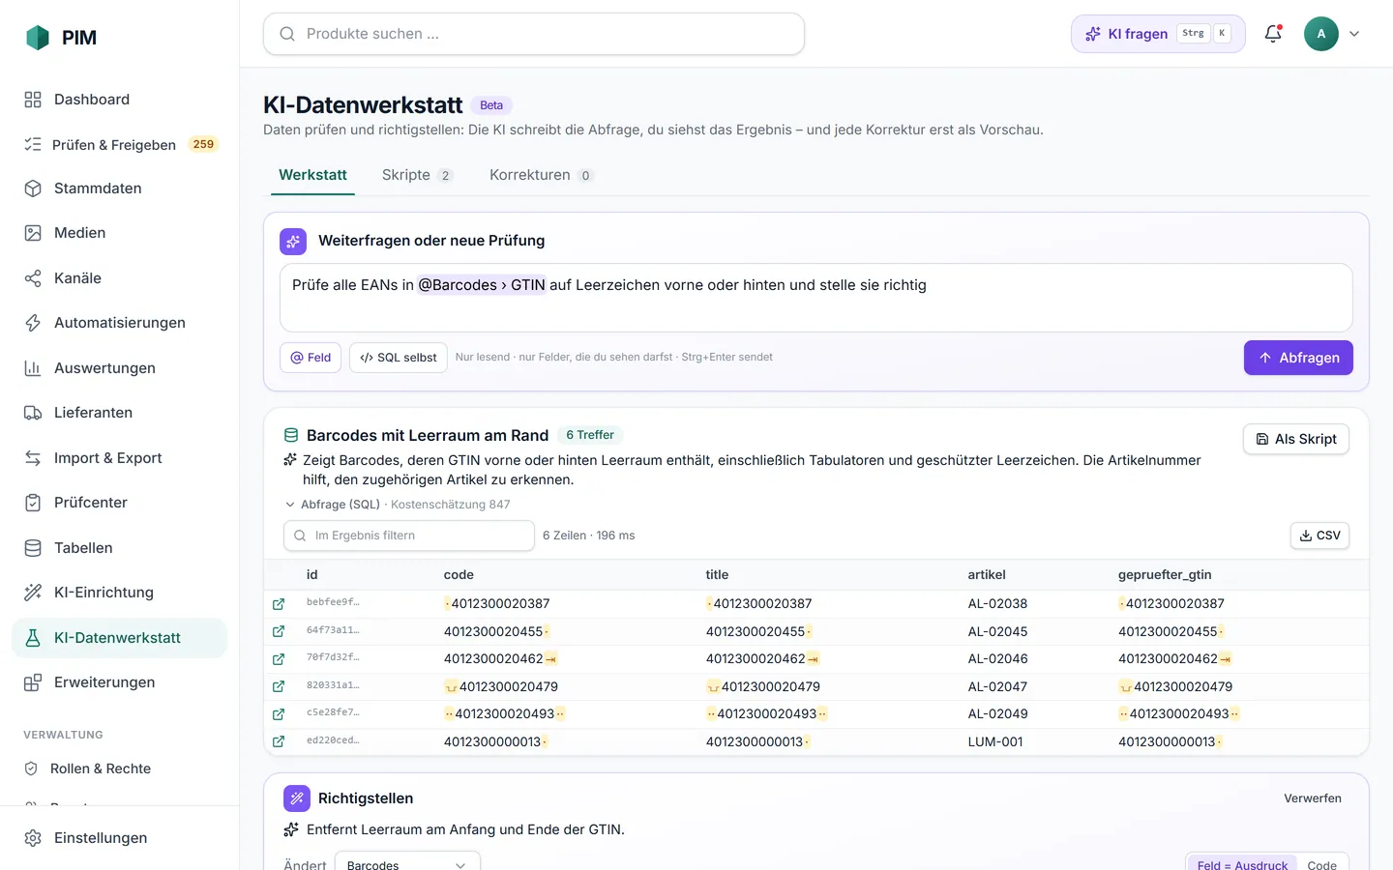Open record for article AL-02038
Image resolution: width=1393 pixels, height=870 pixels.
tap(279, 604)
